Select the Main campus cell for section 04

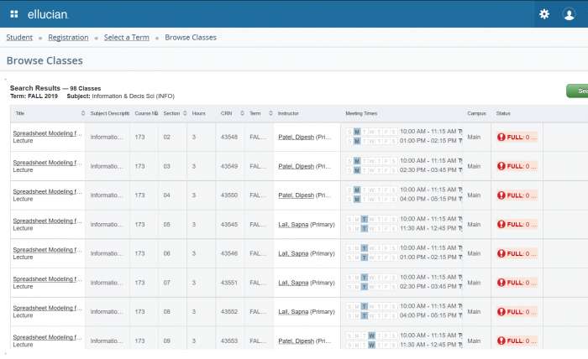[x=475, y=195]
